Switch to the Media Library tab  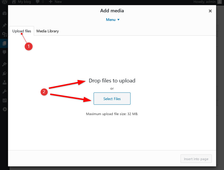48,31
